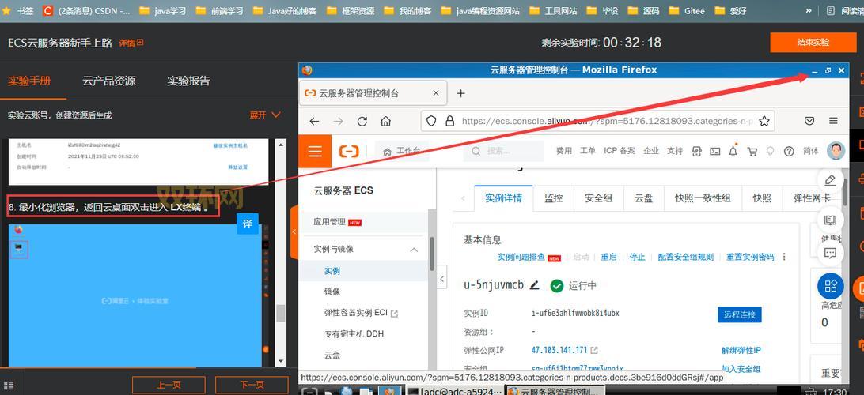Open the 云盘 tab
864x395 pixels.
pos(643,198)
